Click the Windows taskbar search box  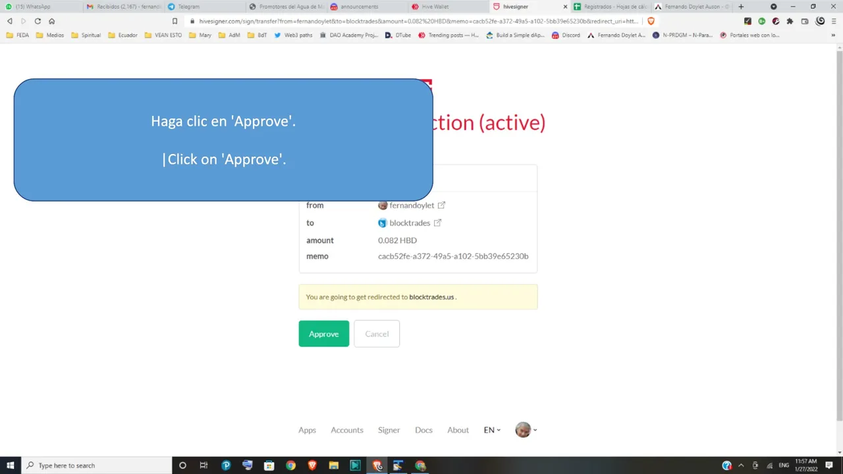click(96, 465)
